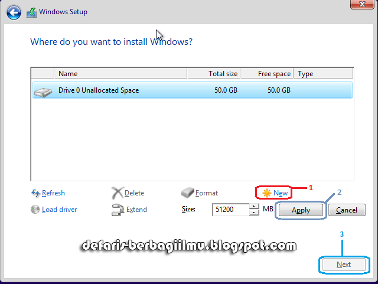Click the Free space column header
The width and height of the screenshot is (378, 284).
[x=268, y=74]
